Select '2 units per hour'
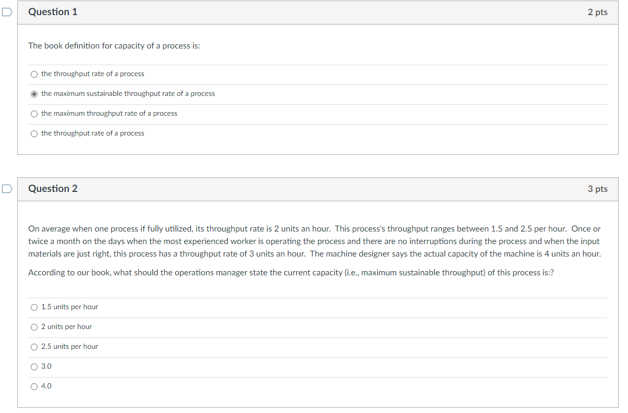 point(34,327)
